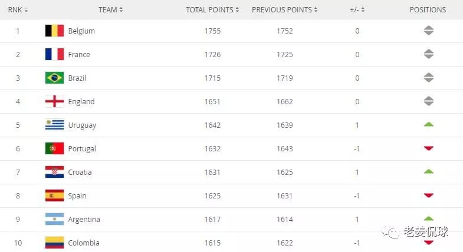Open the France team link
The width and height of the screenshot is (463, 252).
[x=79, y=55]
